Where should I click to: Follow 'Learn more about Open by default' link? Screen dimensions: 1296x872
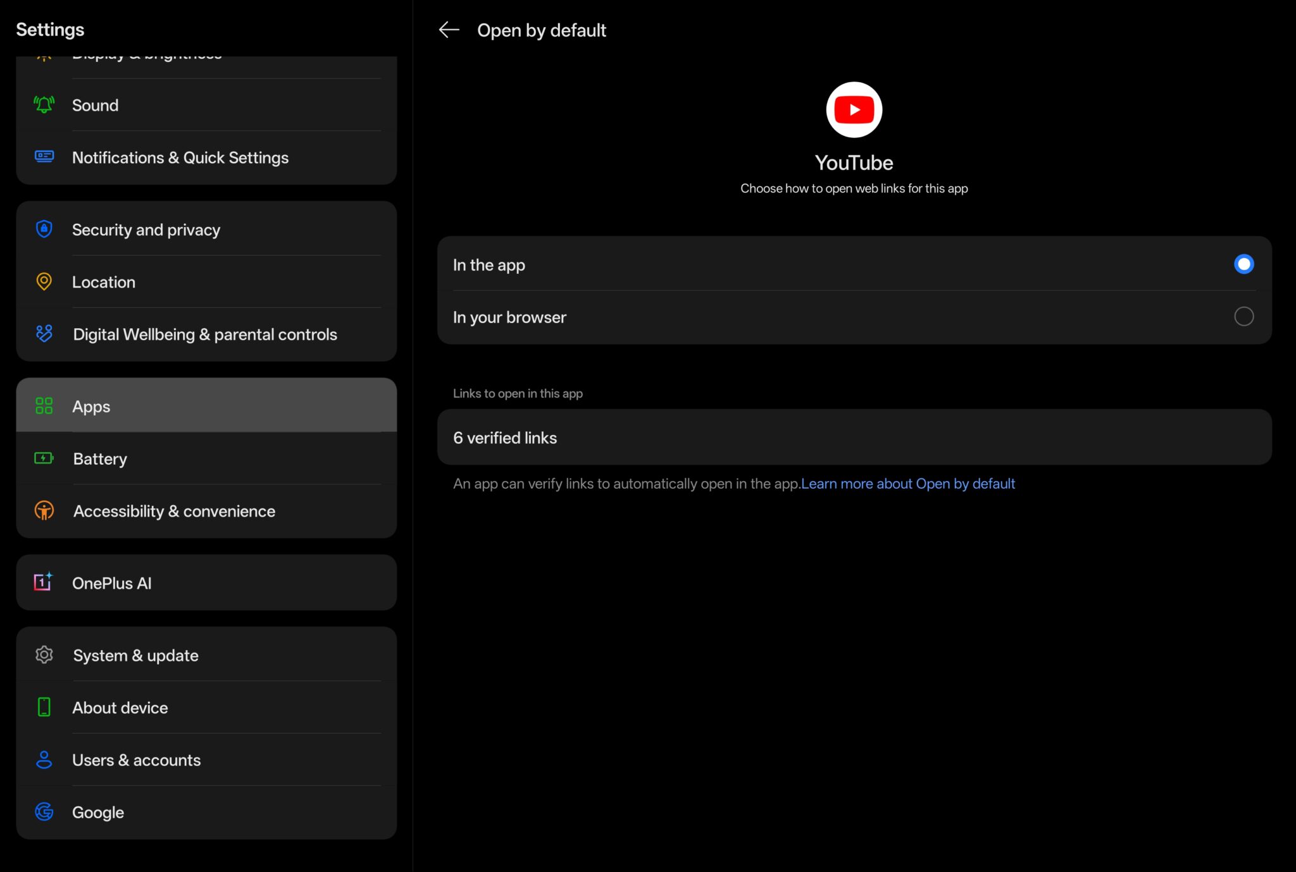tap(907, 484)
